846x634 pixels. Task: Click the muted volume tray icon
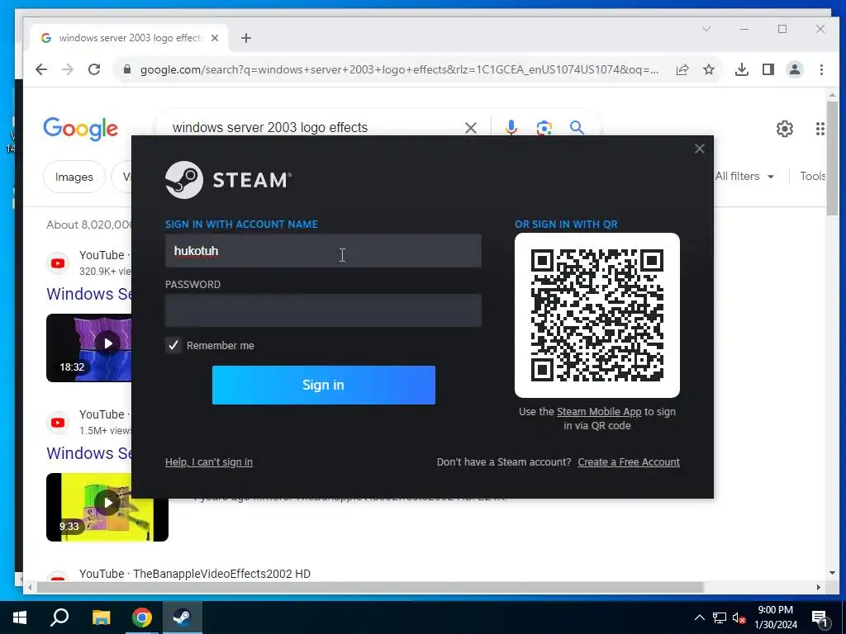[739, 617]
